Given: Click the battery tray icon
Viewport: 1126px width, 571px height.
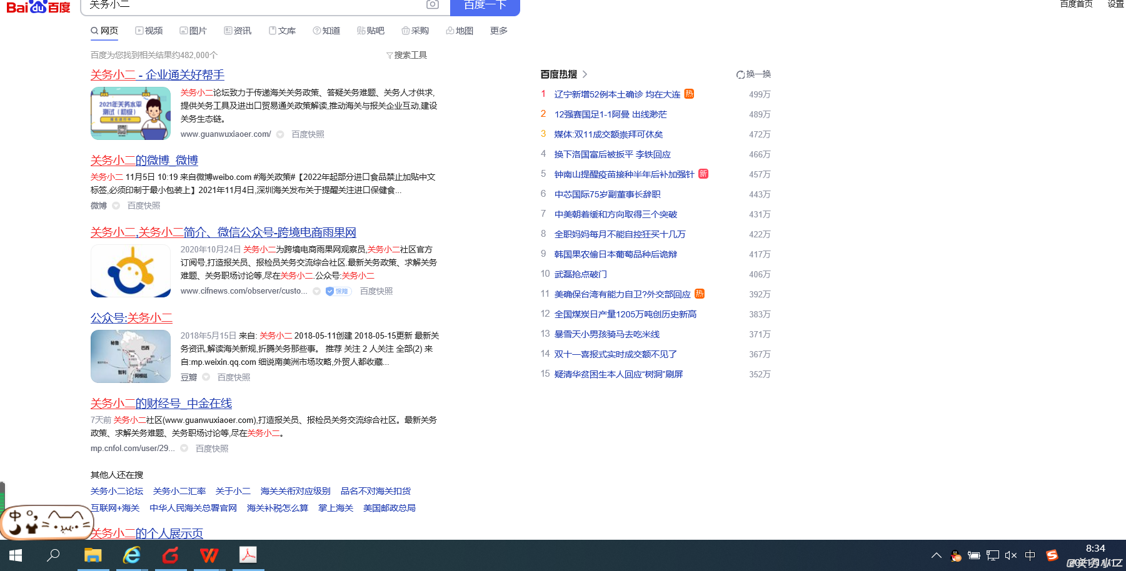Looking at the screenshot, I should (x=973, y=555).
